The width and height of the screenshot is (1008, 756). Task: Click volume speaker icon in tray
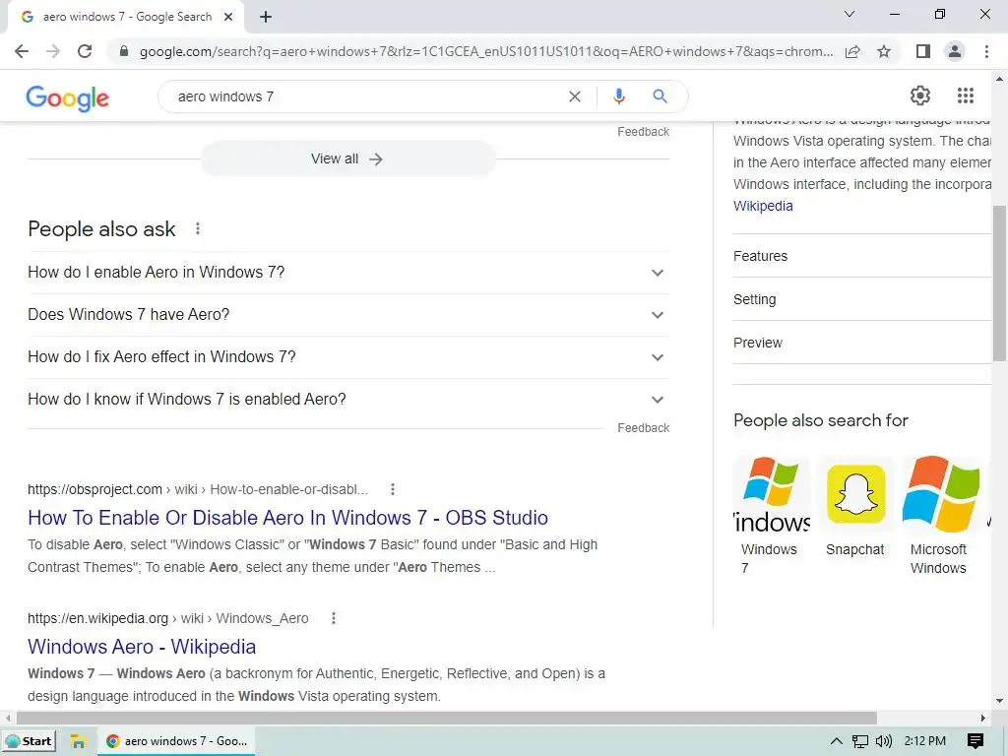click(x=884, y=741)
